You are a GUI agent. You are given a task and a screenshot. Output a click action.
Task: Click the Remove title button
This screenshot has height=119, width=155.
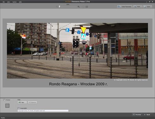coord(32,103)
